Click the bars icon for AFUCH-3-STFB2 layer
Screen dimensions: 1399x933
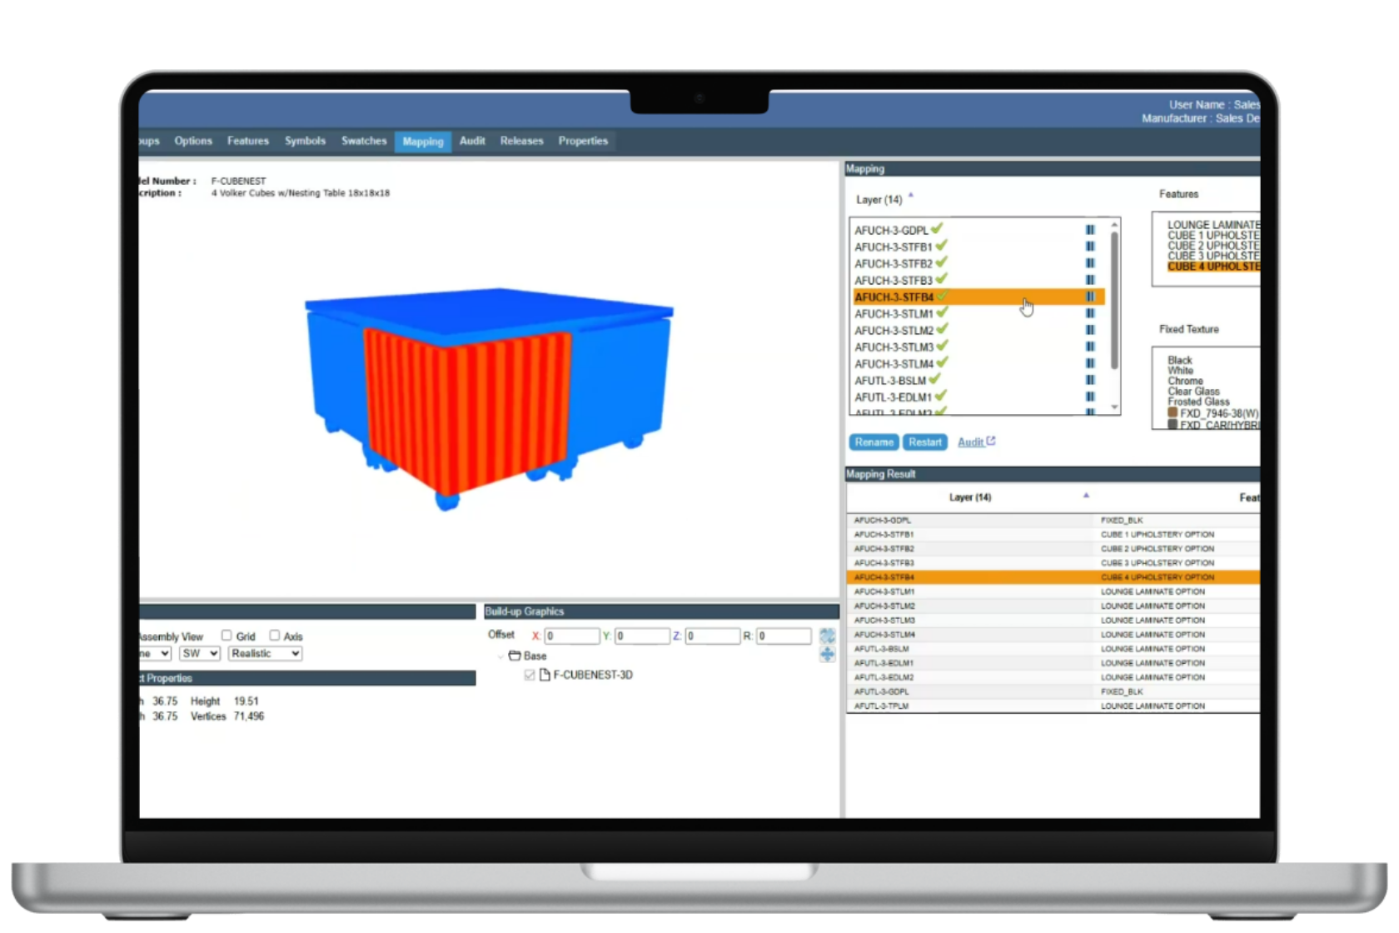[1089, 263]
